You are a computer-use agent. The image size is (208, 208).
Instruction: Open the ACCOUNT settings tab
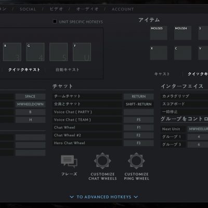tap(123, 9)
